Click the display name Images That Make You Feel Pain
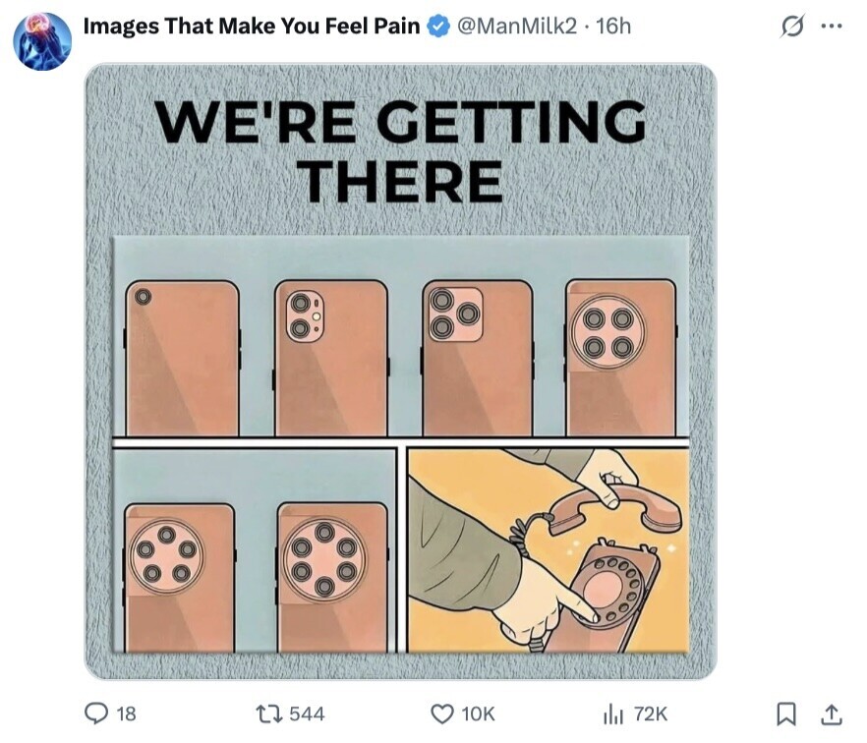Viewport: 867px width, 743px height. (251, 27)
